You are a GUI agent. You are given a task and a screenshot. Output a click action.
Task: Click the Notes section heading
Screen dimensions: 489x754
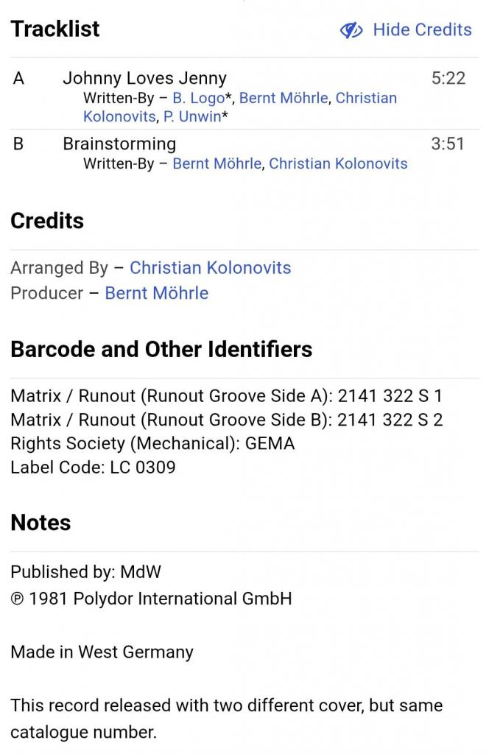pyautogui.click(x=41, y=523)
